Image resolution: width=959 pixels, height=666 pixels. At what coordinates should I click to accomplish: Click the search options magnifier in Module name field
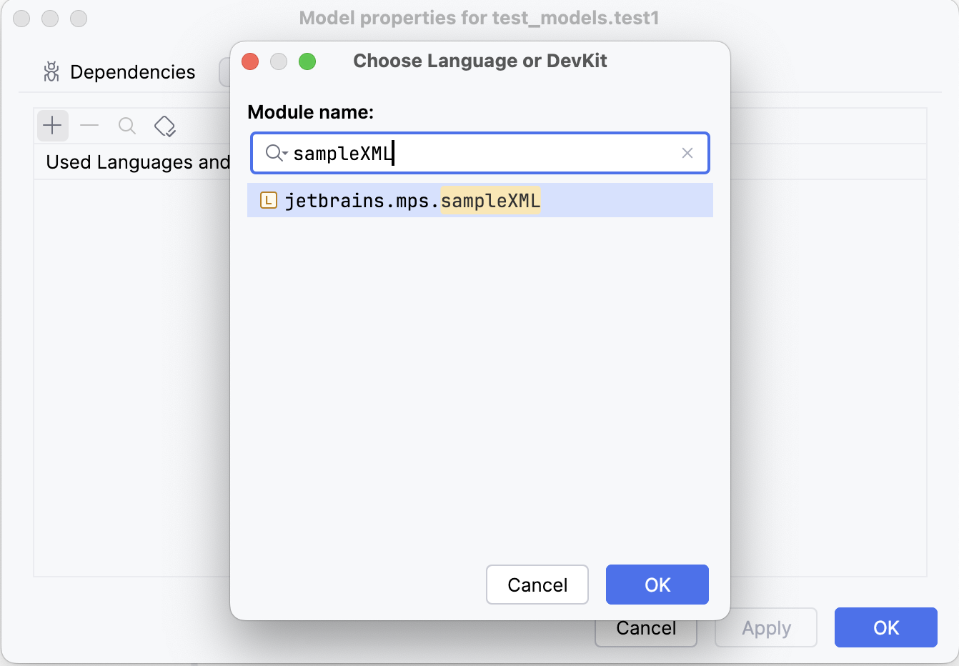(x=276, y=153)
